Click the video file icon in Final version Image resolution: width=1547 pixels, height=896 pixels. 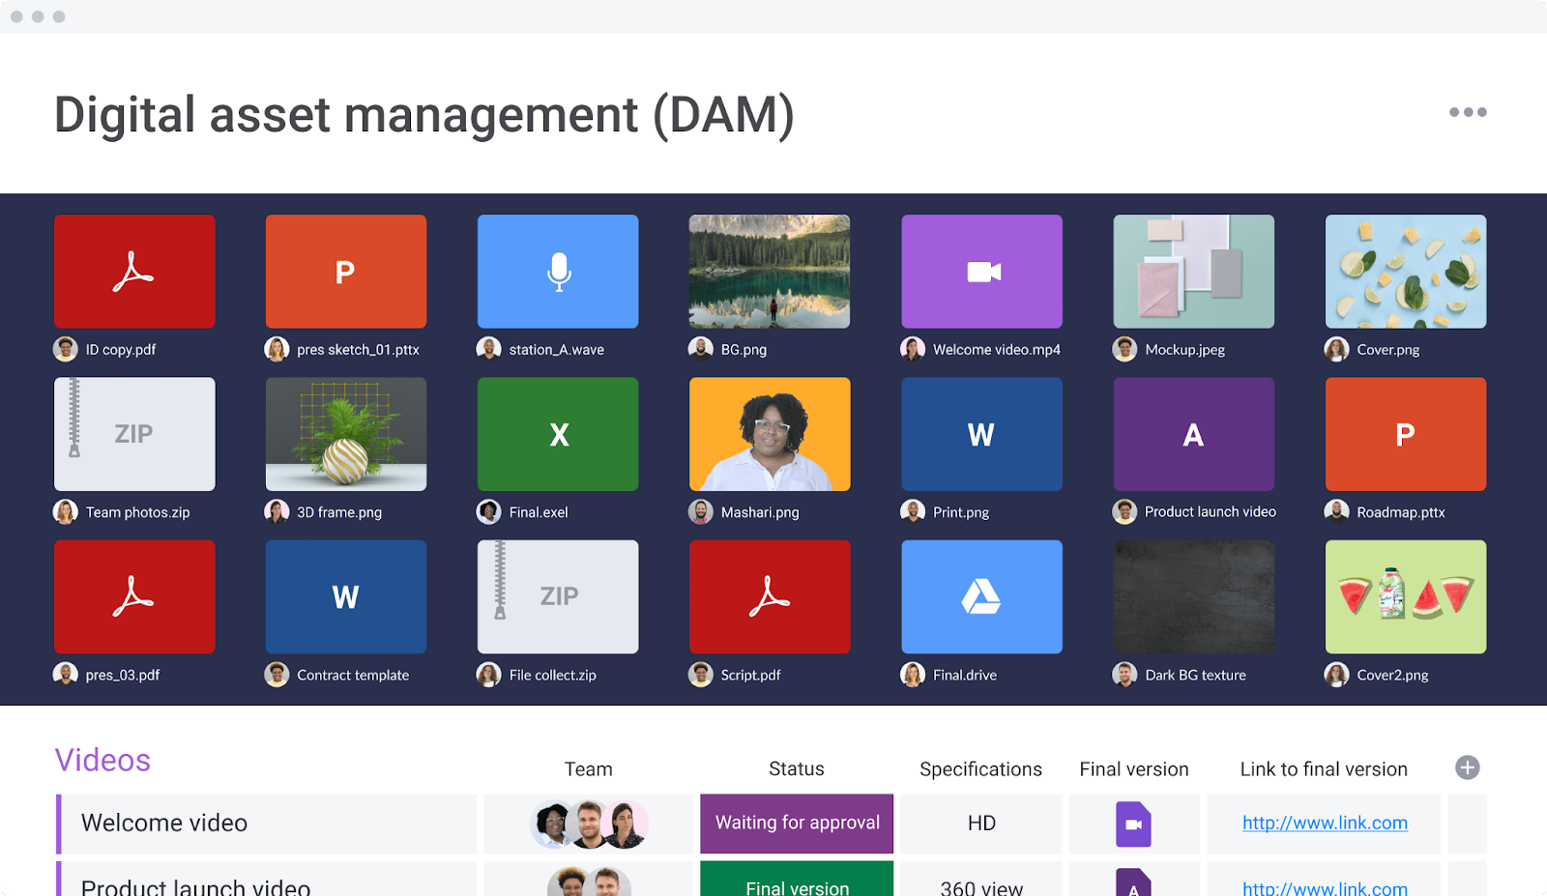click(x=1133, y=824)
